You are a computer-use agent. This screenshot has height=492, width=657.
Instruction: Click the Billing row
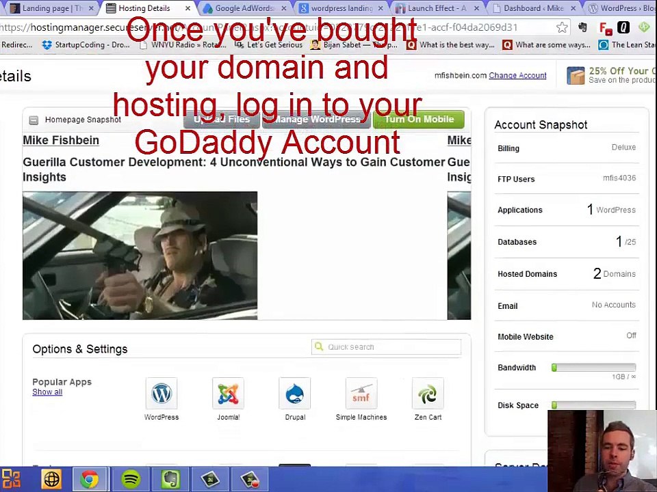tap(567, 148)
